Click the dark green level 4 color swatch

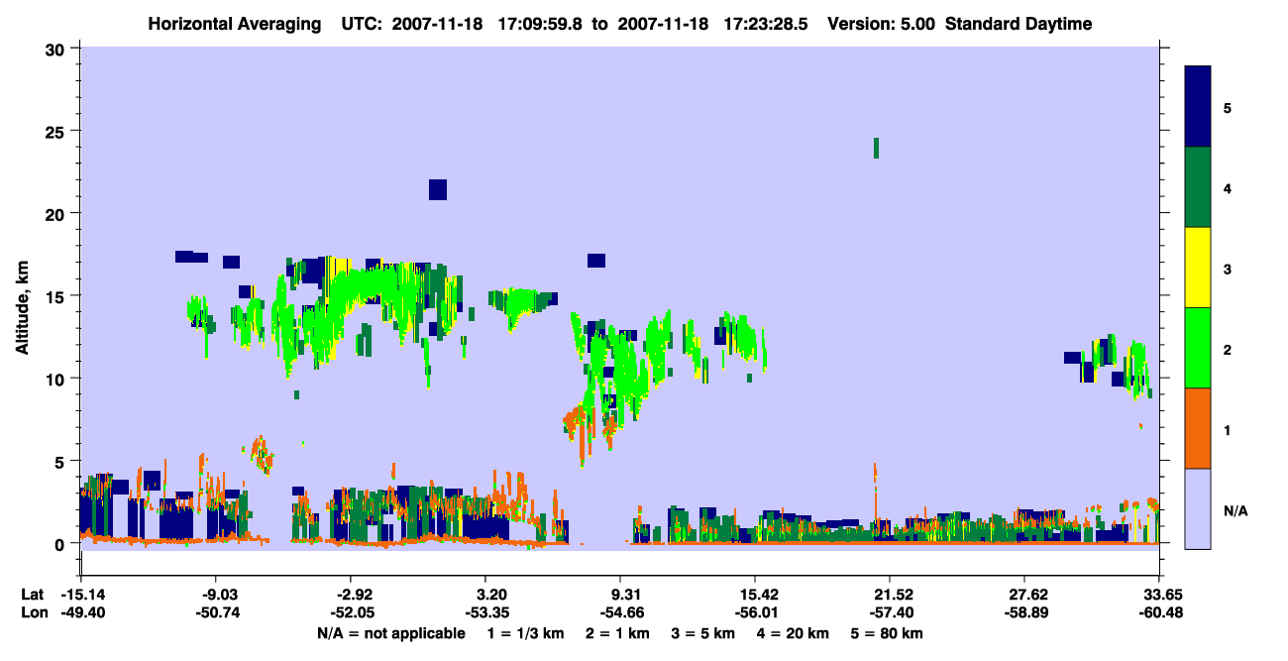pyautogui.click(x=1198, y=187)
